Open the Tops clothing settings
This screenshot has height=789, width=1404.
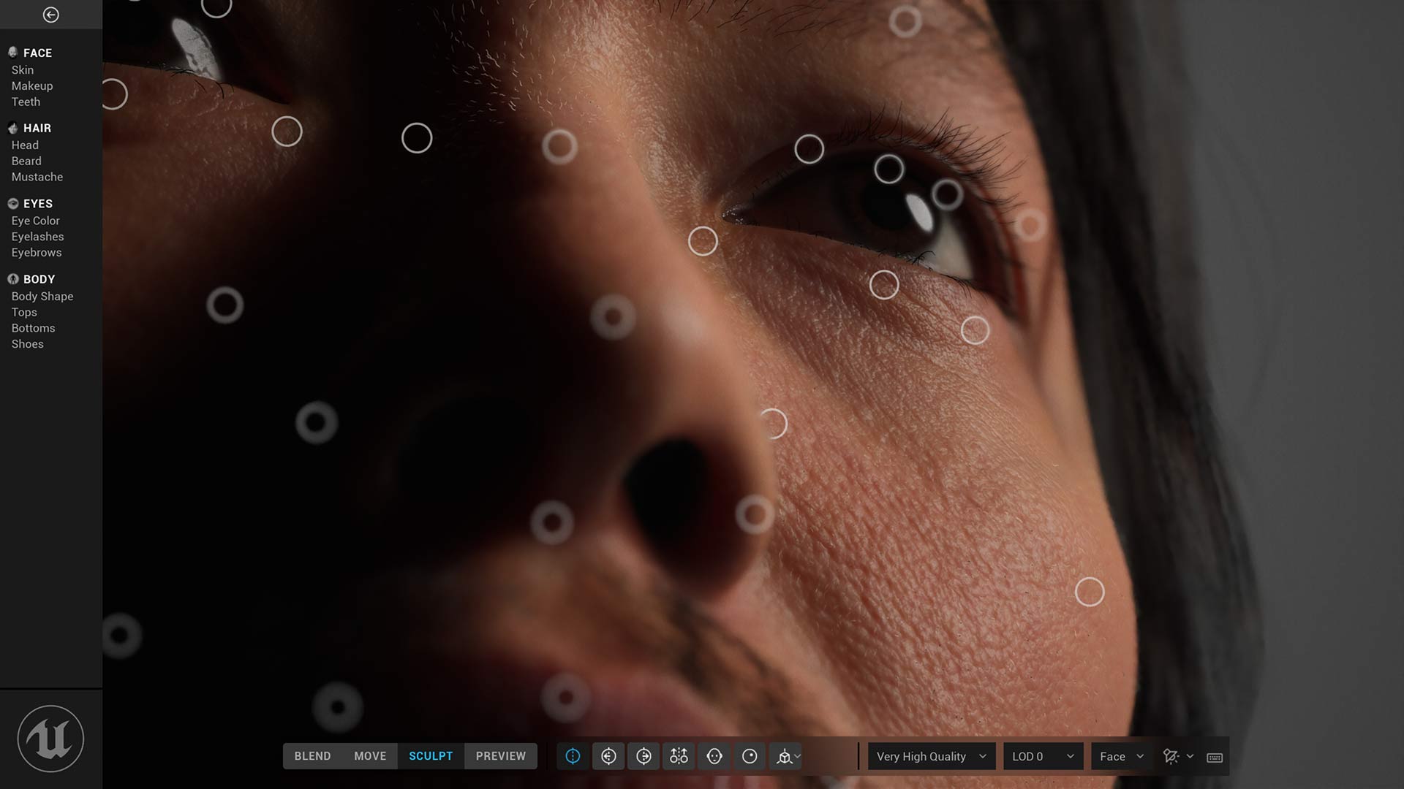(24, 313)
